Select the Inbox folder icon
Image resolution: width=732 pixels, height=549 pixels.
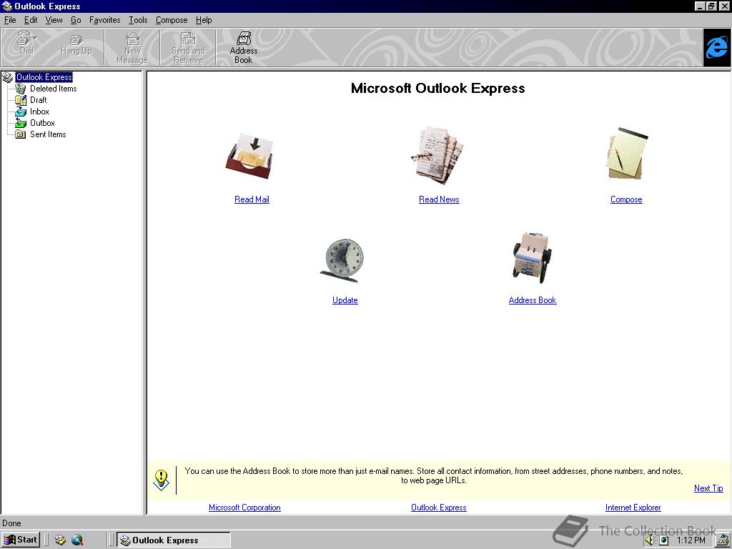(20, 112)
